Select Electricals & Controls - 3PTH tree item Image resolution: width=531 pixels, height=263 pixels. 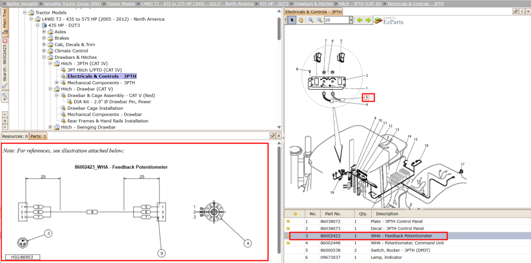pyautogui.click(x=102, y=76)
